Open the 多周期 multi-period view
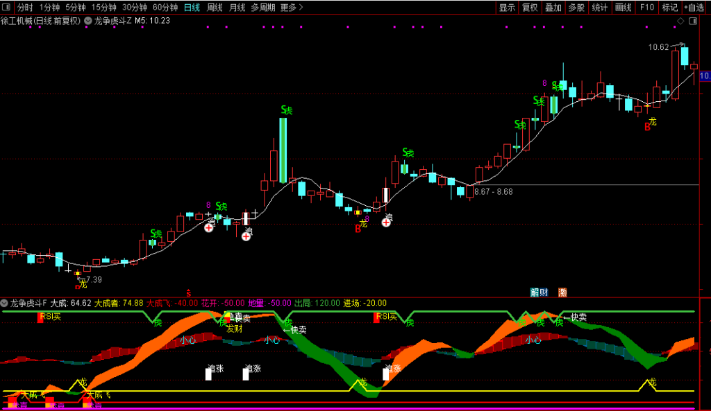The image size is (711, 411). tap(263, 8)
